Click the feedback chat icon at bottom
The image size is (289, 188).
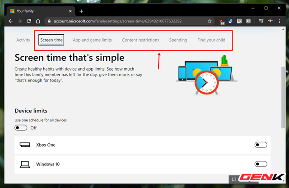234,179
